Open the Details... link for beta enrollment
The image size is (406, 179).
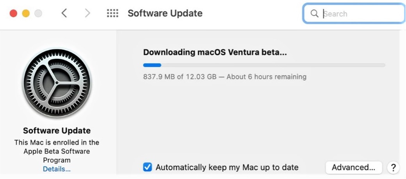[x=57, y=169]
